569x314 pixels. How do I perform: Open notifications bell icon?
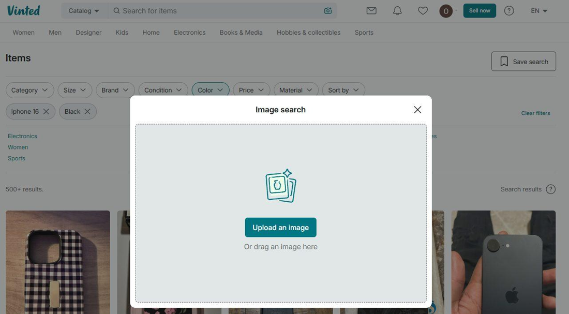[397, 11]
